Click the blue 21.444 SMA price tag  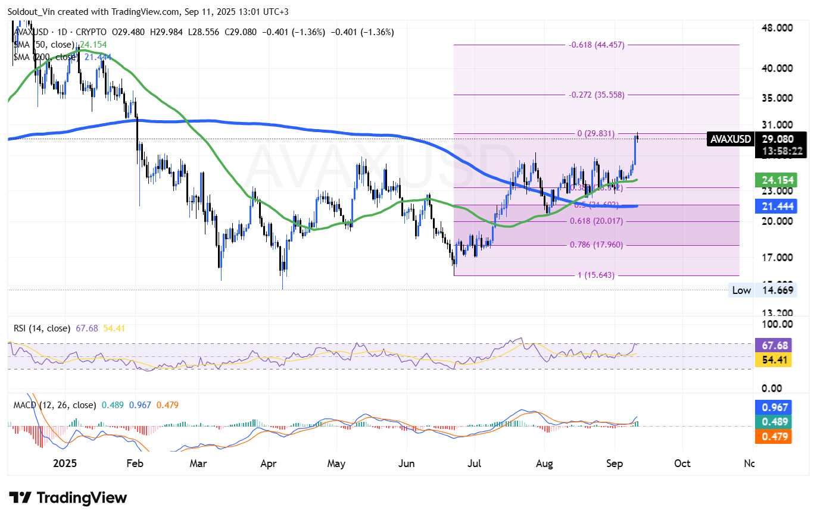pyautogui.click(x=772, y=206)
